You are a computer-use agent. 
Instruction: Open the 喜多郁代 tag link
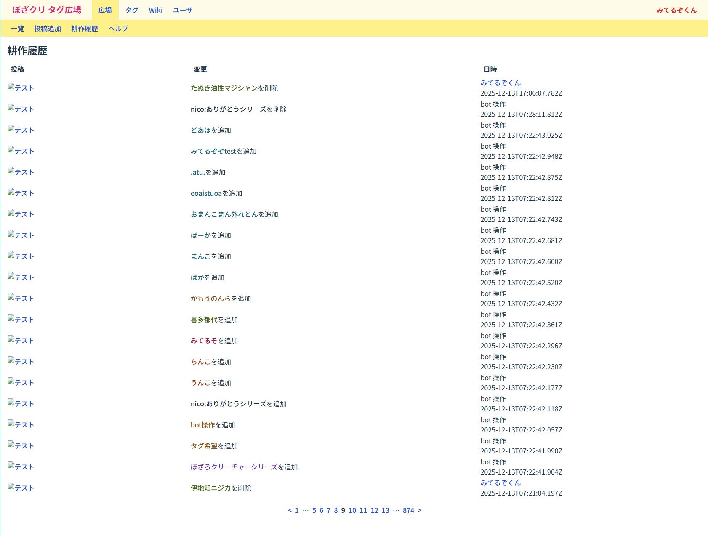[x=204, y=320]
